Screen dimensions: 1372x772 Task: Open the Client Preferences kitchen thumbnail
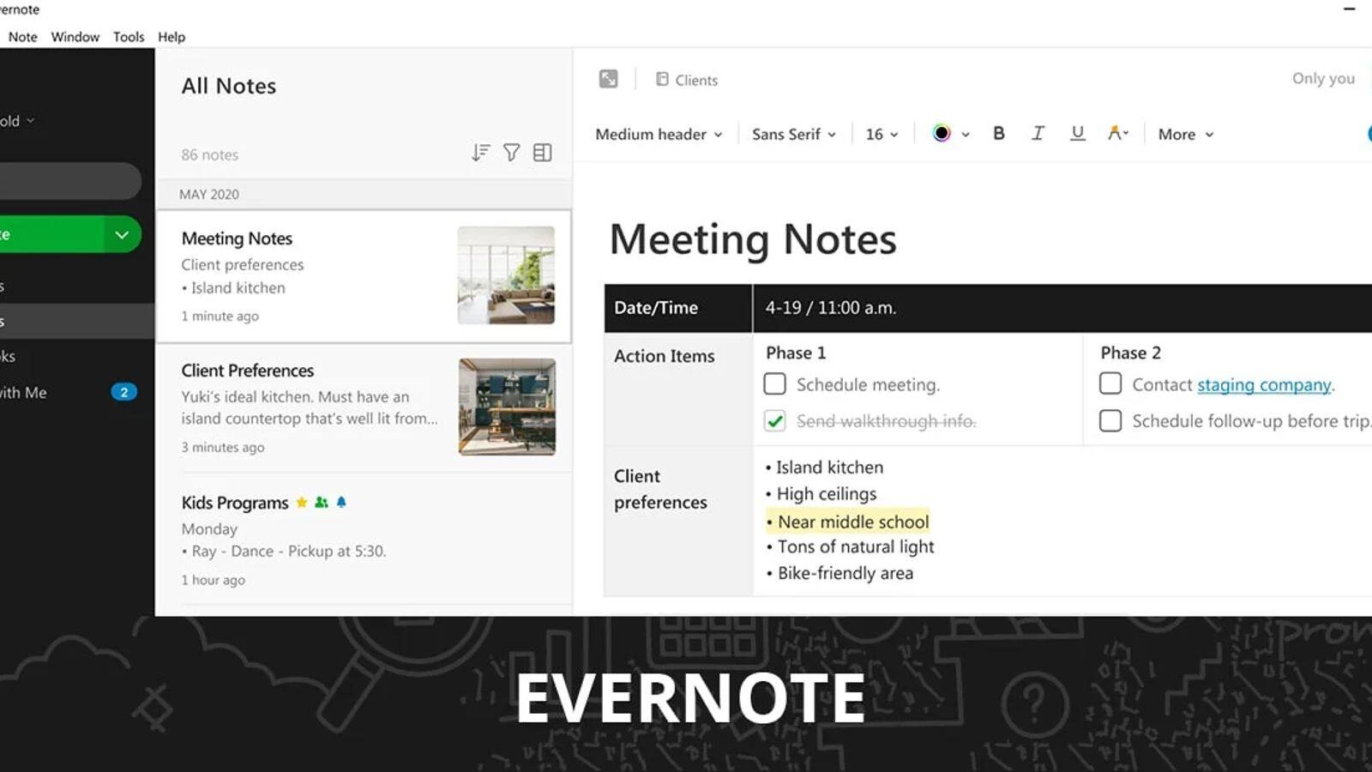pos(507,407)
